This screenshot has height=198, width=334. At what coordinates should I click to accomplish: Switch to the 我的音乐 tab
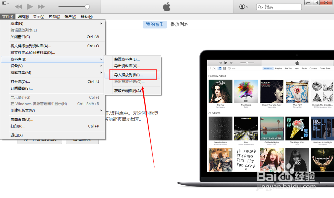point(155,24)
